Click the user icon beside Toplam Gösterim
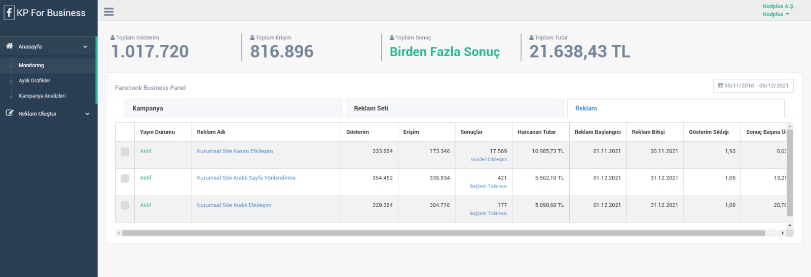Screen dimensions: 811x277 [113, 38]
